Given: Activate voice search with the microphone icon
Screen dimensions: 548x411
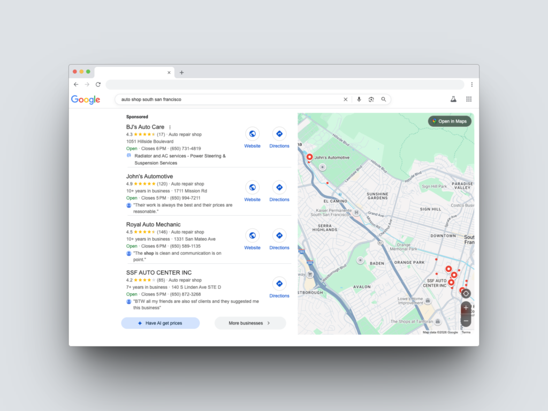Looking at the screenshot, I should coord(359,99).
